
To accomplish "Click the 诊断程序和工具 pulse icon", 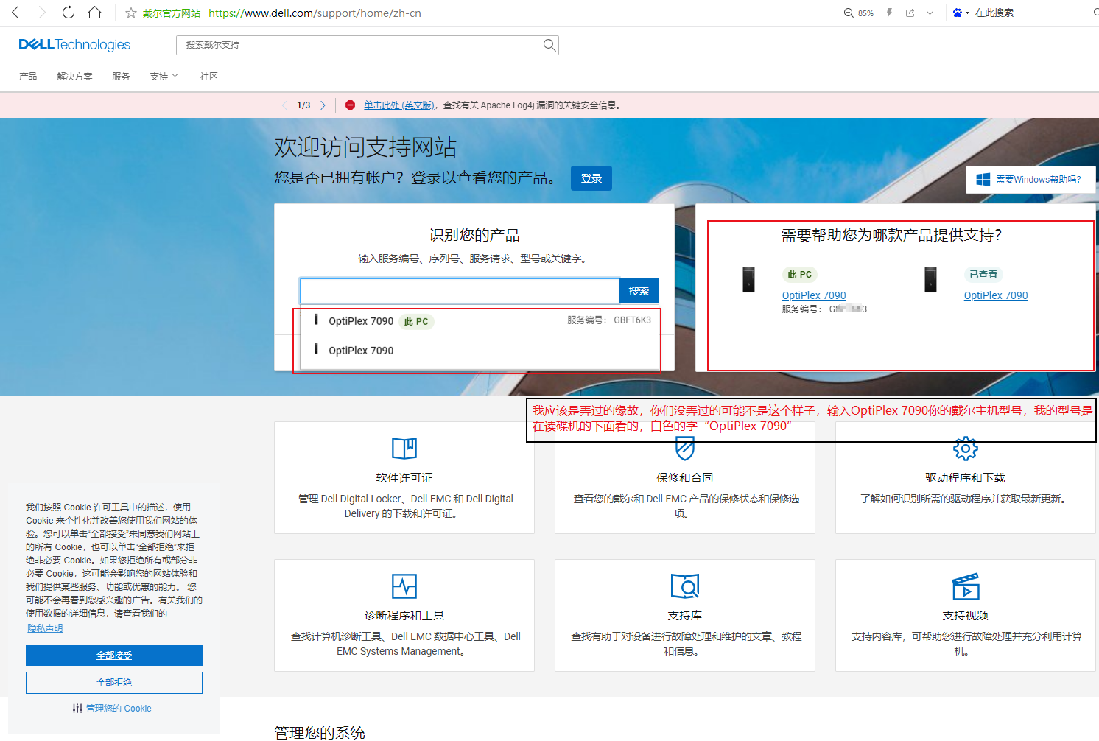I will point(404,586).
